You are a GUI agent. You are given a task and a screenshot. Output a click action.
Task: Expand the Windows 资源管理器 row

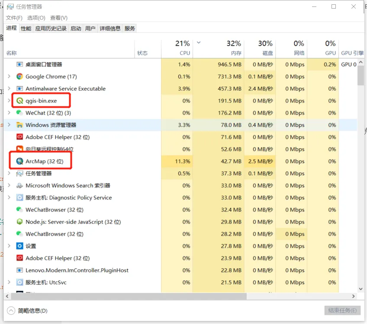(9, 125)
